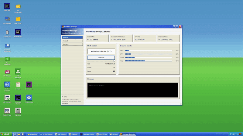Switch to Control Panel taskbar window

(102, 134)
